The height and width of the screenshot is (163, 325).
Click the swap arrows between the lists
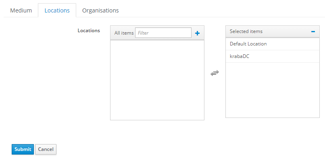pyautogui.click(x=215, y=73)
